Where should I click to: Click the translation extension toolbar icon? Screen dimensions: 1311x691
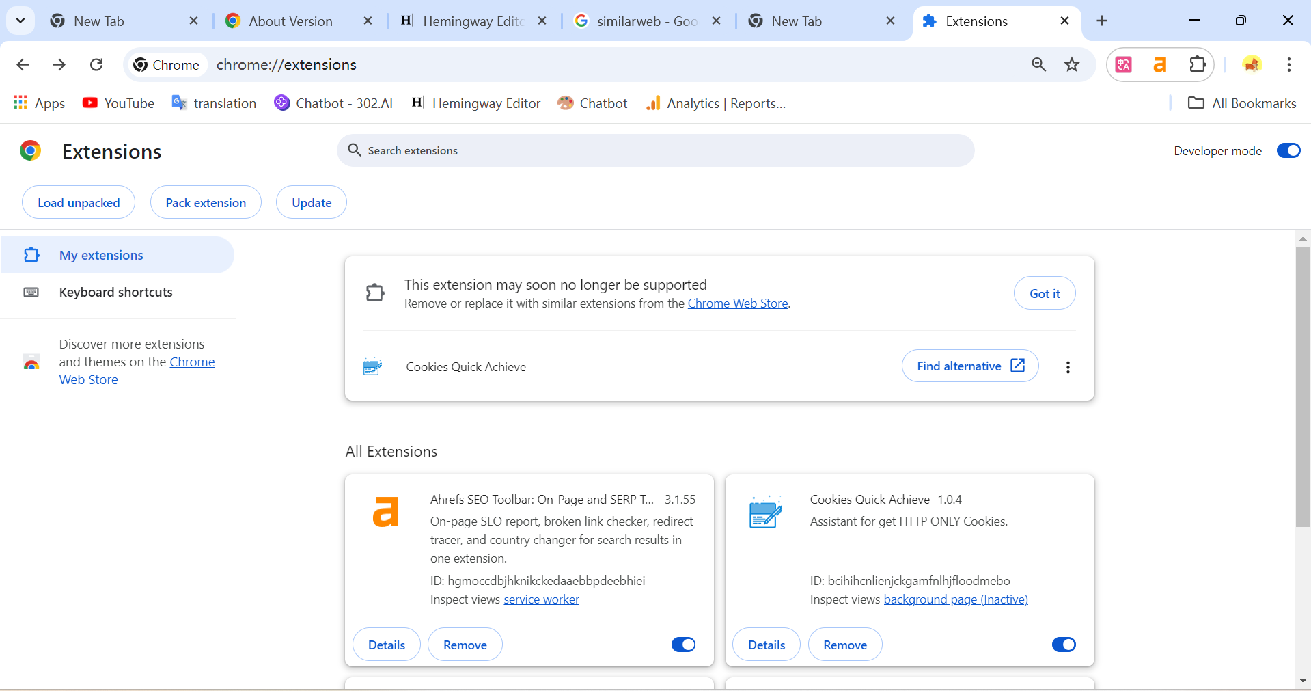coord(1124,64)
